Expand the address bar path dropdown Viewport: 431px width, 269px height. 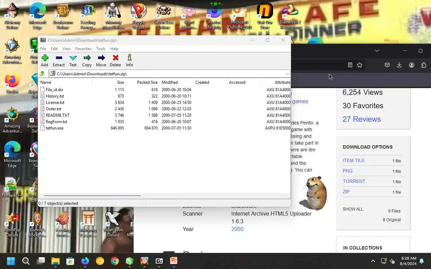click(288, 74)
